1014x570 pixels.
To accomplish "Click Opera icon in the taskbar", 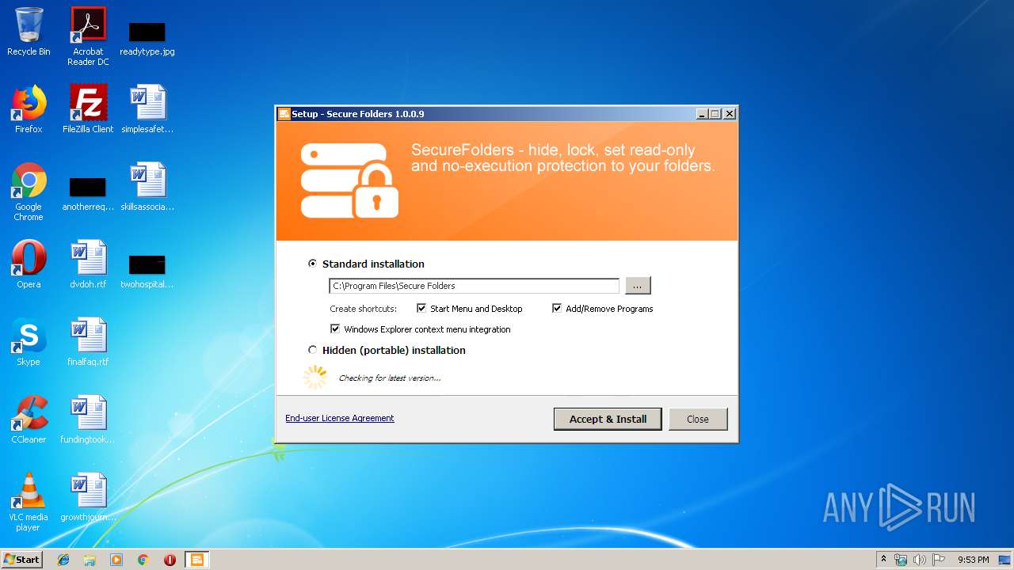I will click(170, 560).
